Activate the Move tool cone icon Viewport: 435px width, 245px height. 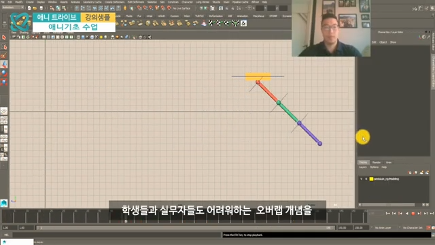point(4,65)
